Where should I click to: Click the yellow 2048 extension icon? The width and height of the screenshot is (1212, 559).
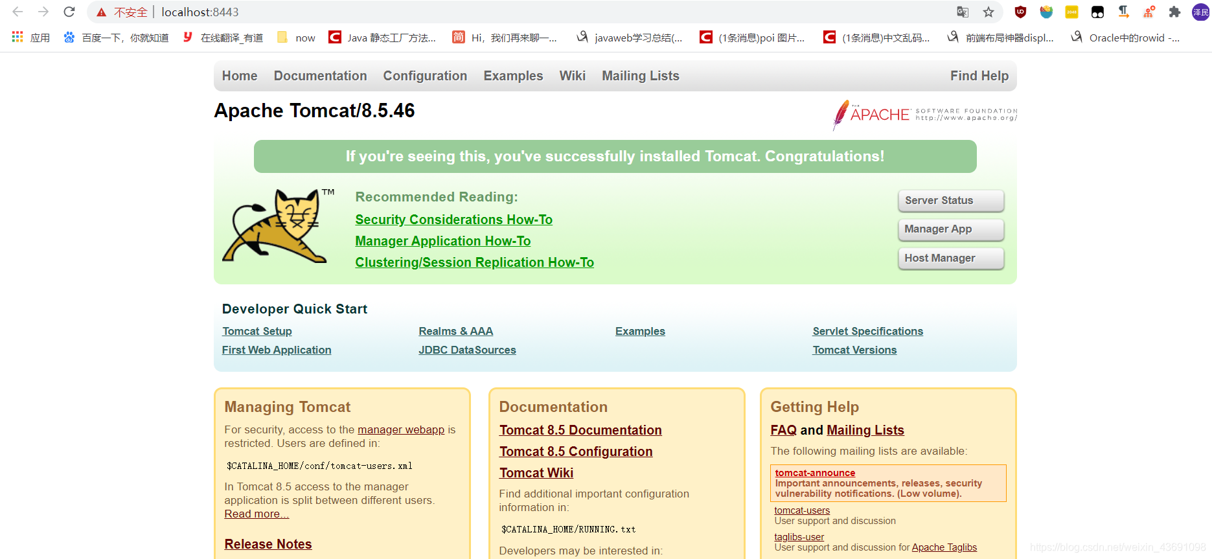point(1071,12)
